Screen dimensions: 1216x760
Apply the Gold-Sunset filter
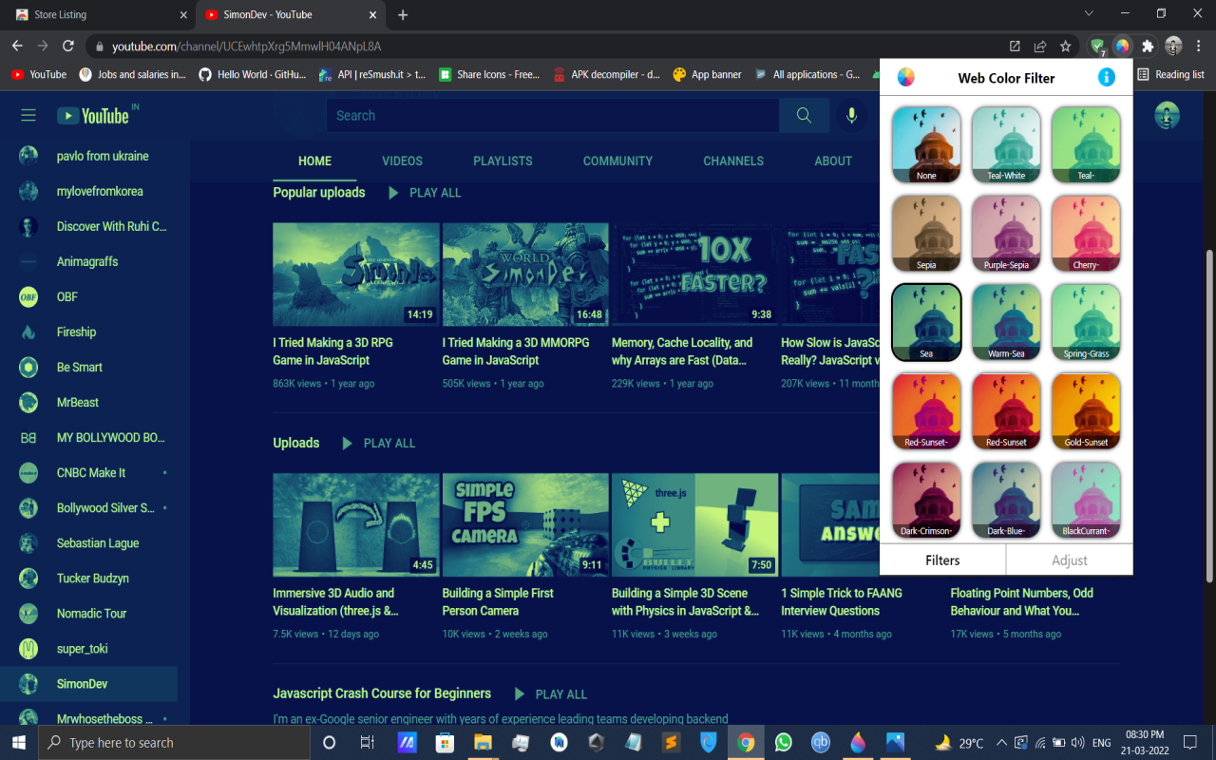tap(1086, 411)
